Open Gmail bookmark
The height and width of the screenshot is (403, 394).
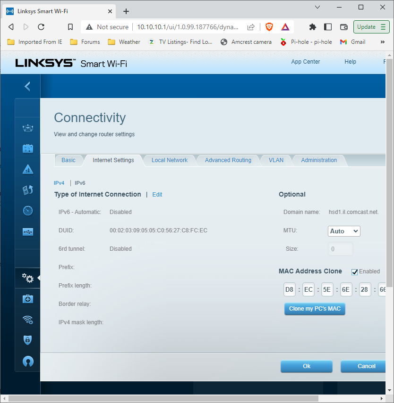click(x=353, y=42)
